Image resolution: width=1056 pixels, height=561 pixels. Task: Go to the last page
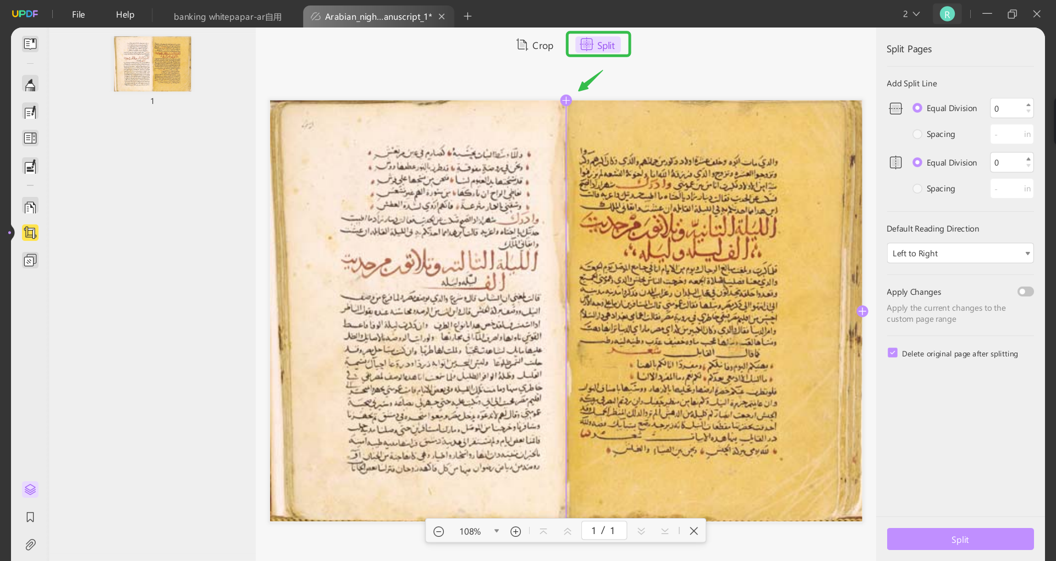665,531
